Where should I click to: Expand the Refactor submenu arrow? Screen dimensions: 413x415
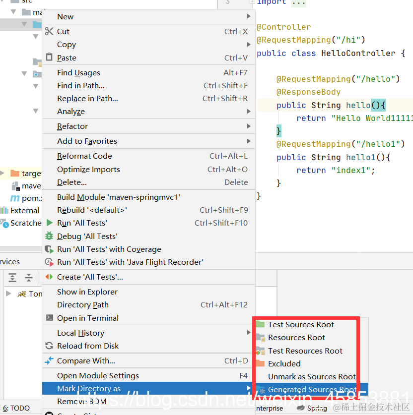pyautogui.click(x=249, y=126)
